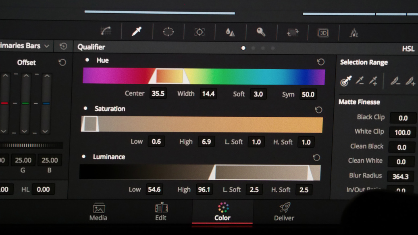
Task: Edit the Blur Radius value 364.3
Action: tap(400, 176)
